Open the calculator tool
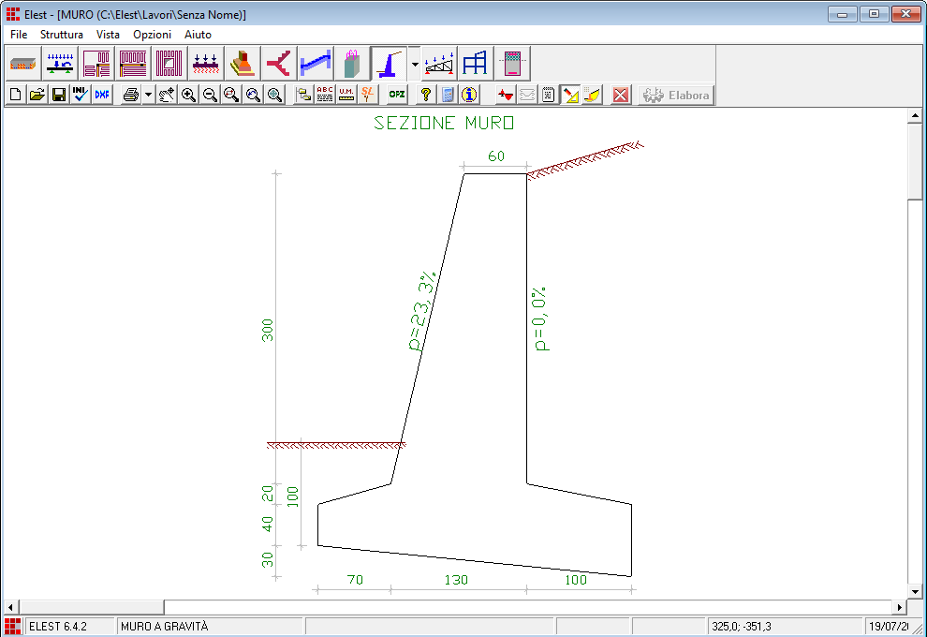 [448, 95]
